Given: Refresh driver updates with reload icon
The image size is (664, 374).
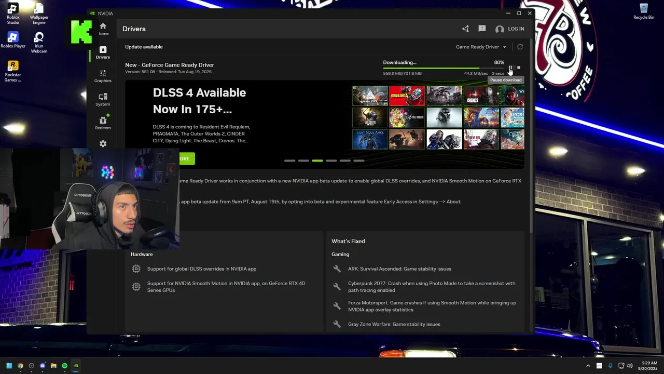Looking at the screenshot, I should (x=520, y=47).
